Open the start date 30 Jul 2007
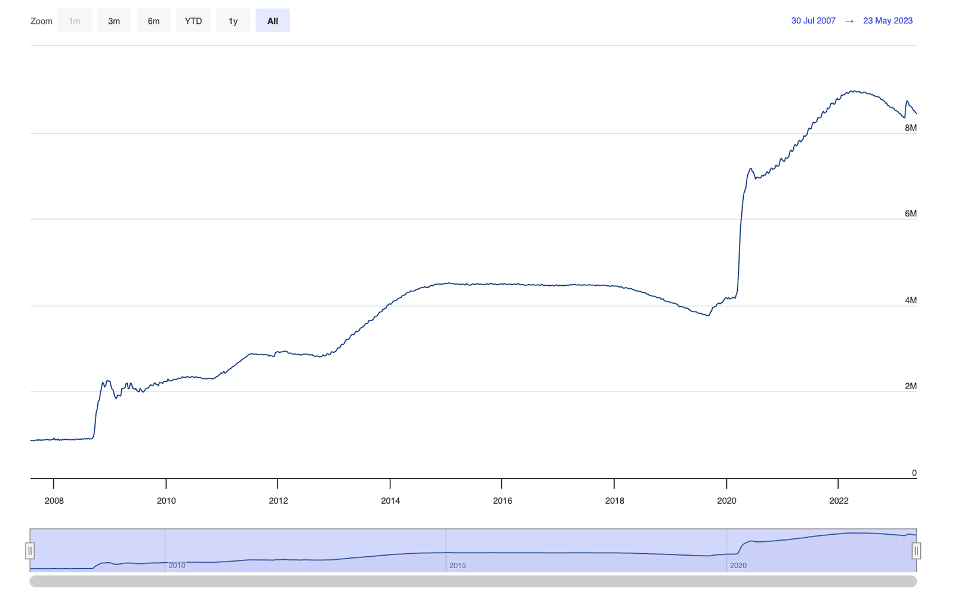This screenshot has height=598, width=955. coord(812,20)
